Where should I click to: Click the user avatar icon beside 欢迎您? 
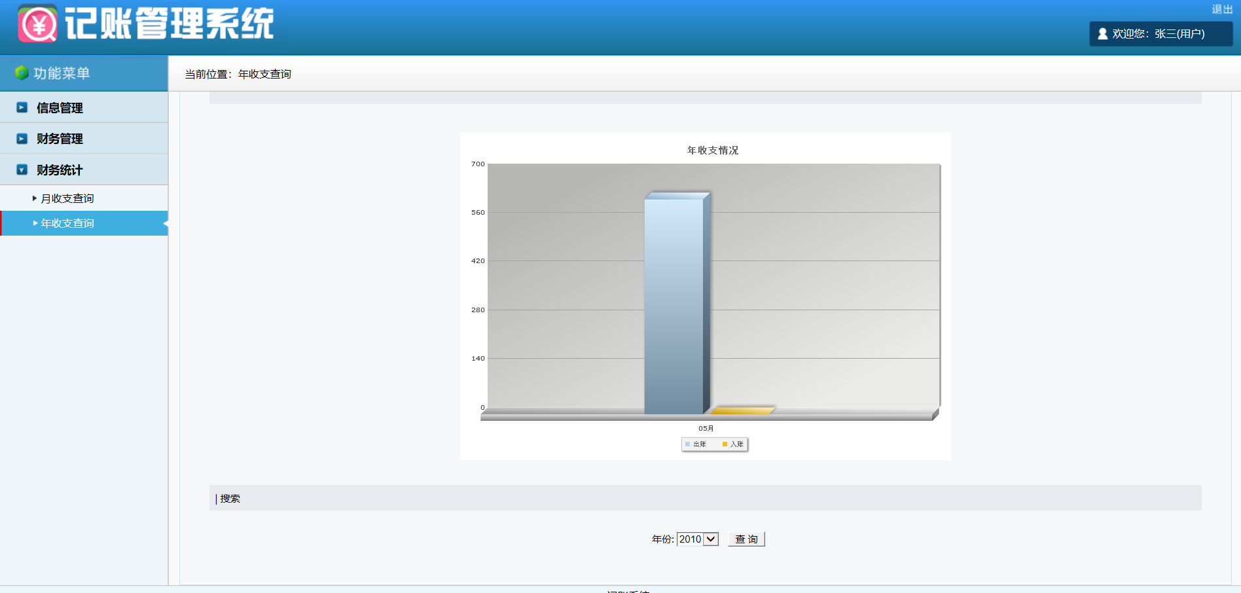(1102, 33)
